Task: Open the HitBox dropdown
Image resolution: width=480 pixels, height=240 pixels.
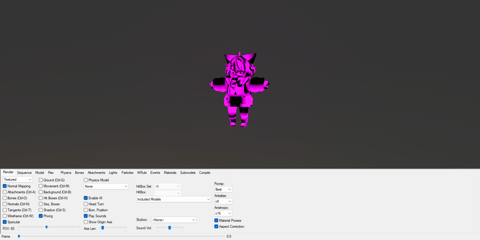Action: 168,193
